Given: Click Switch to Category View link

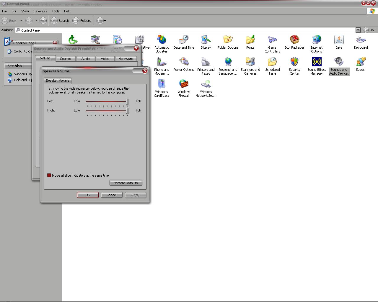Looking at the screenshot, I should click(23, 51).
